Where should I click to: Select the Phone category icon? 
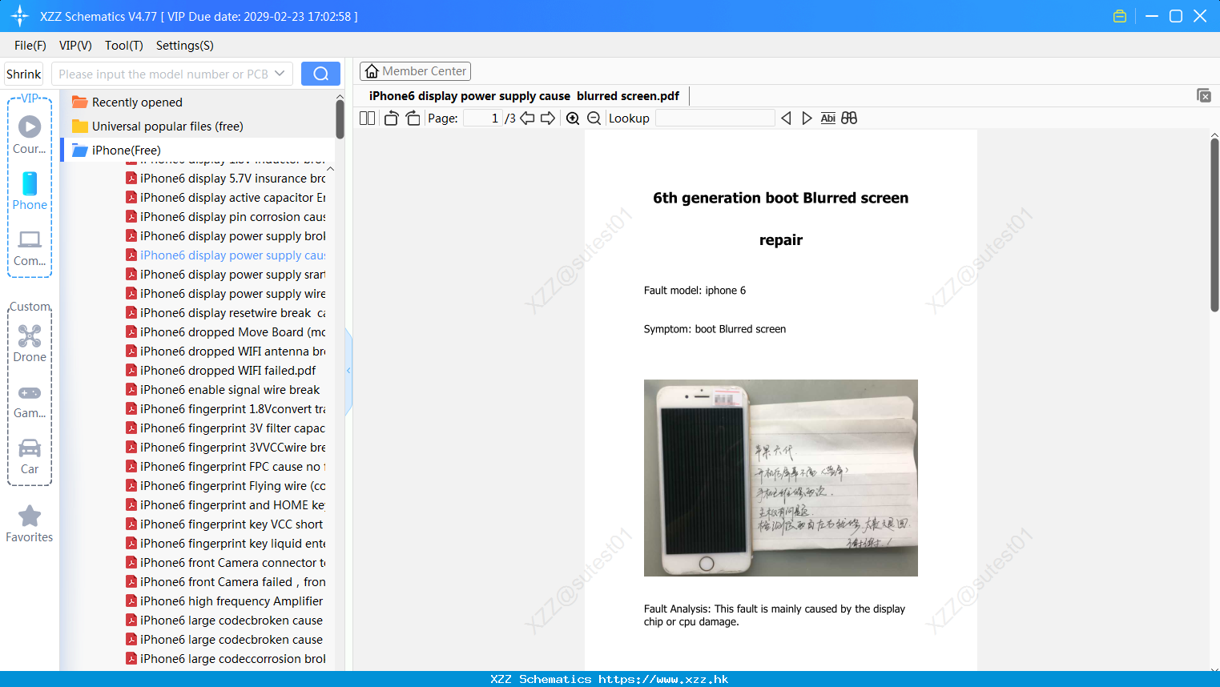[x=30, y=191]
